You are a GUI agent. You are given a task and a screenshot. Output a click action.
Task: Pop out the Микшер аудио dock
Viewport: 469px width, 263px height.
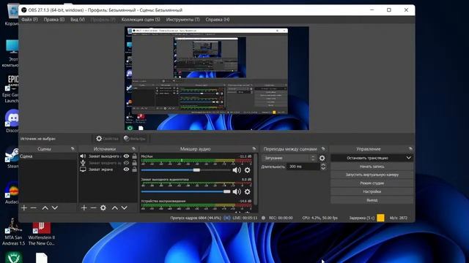[254, 148]
